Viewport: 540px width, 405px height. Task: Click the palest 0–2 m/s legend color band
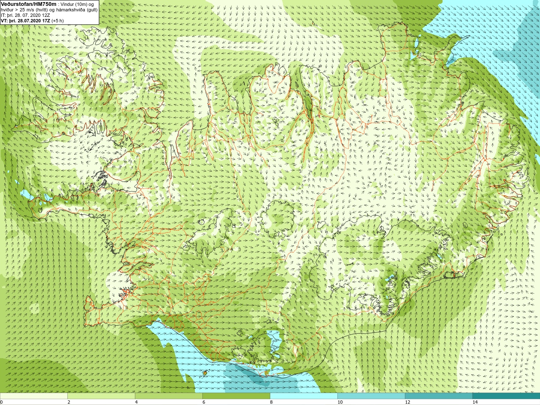(x=34, y=396)
